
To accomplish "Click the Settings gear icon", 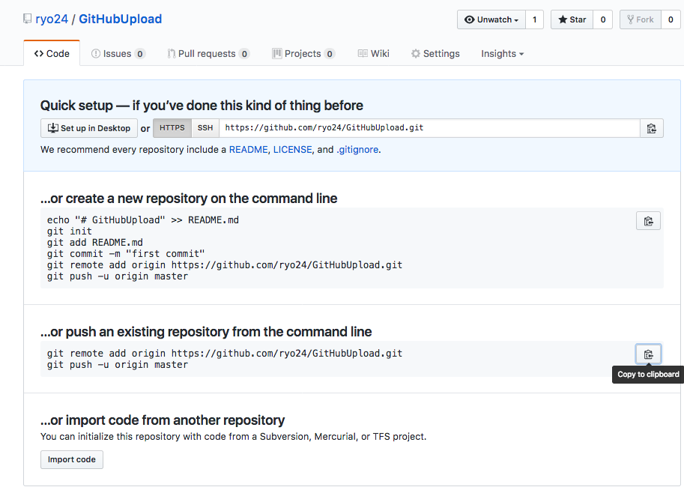I will [414, 53].
